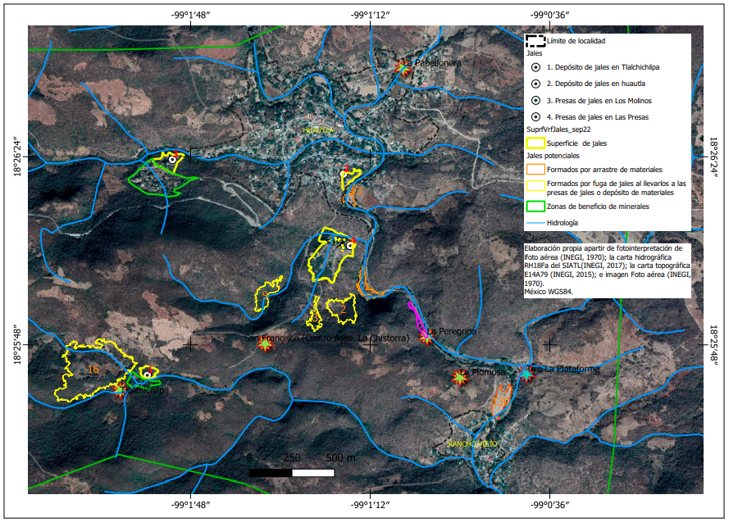Click the San Francisco mine star marker
Viewport: 729px width, 522px height.
[x=265, y=344]
